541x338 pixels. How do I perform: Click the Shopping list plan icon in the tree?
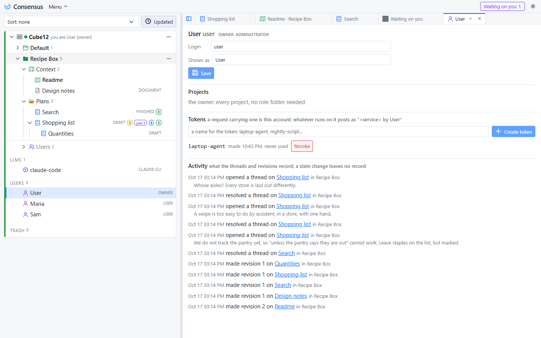point(38,123)
